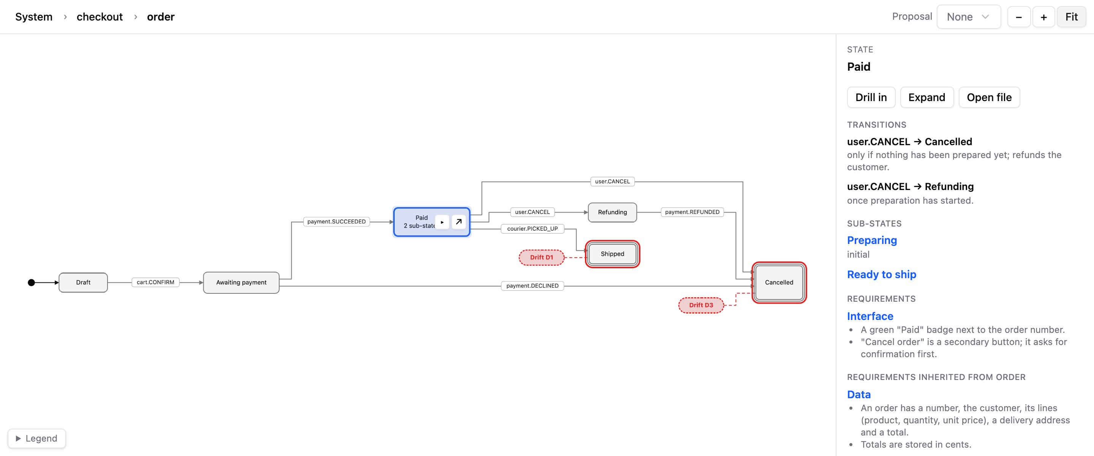Image resolution: width=1094 pixels, height=456 pixels.
Task: Zoom out with the minus button
Action: [1018, 17]
